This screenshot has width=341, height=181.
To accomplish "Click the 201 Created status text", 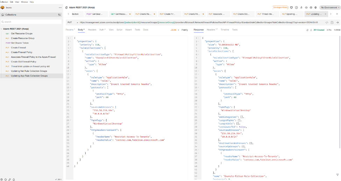I will (319, 30).
